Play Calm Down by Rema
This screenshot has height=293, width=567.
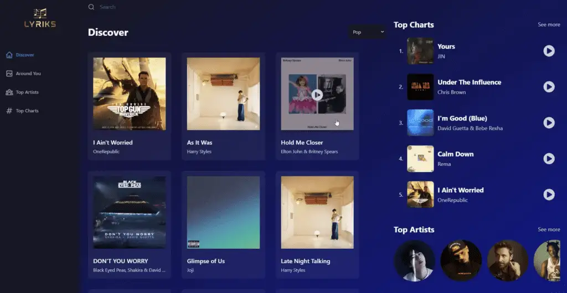click(x=549, y=159)
